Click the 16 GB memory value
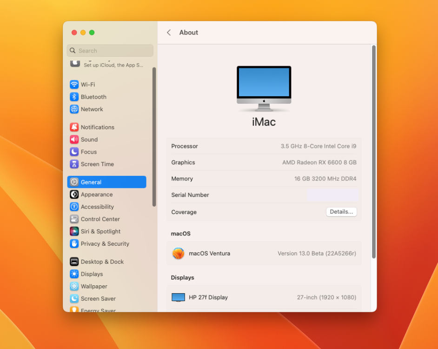438x349 pixels. tap(325, 179)
